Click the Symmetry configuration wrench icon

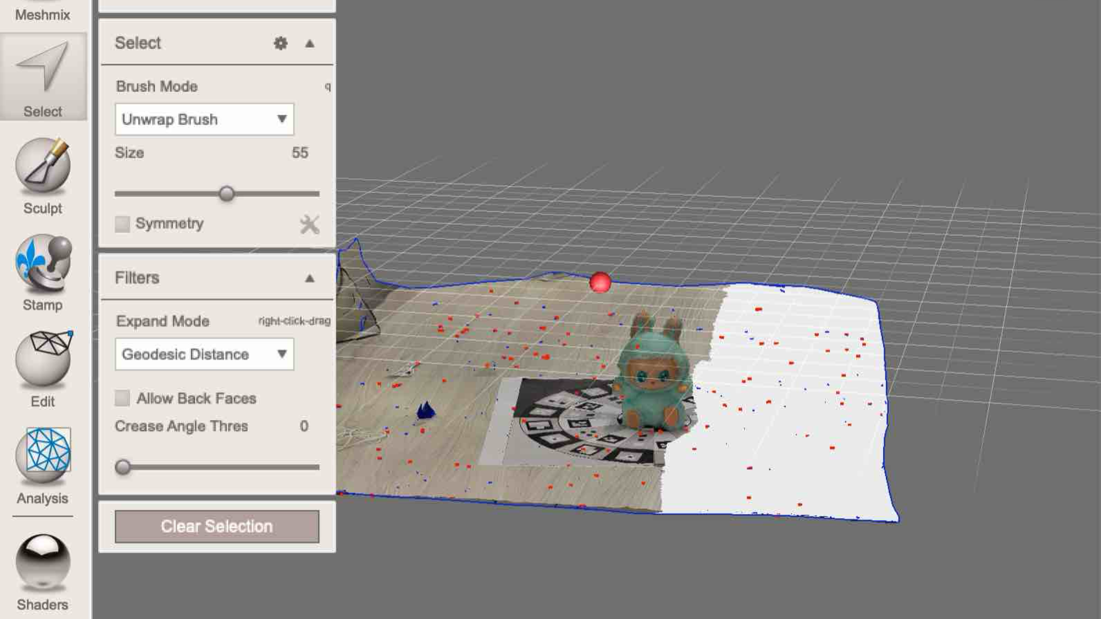(x=309, y=224)
